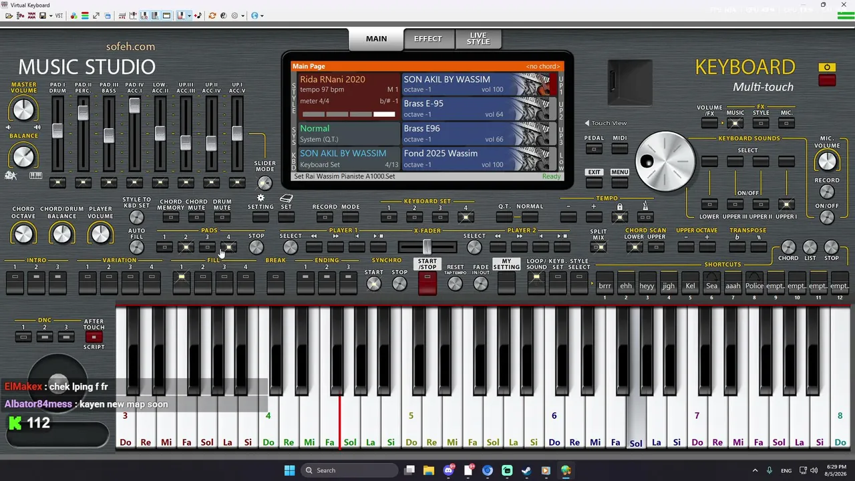Switch to the EFFECT tab
855x481 pixels.
(x=428, y=39)
